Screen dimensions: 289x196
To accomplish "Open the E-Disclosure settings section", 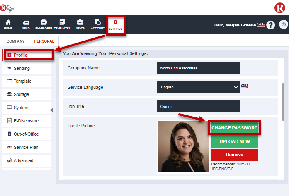I will point(27,121).
